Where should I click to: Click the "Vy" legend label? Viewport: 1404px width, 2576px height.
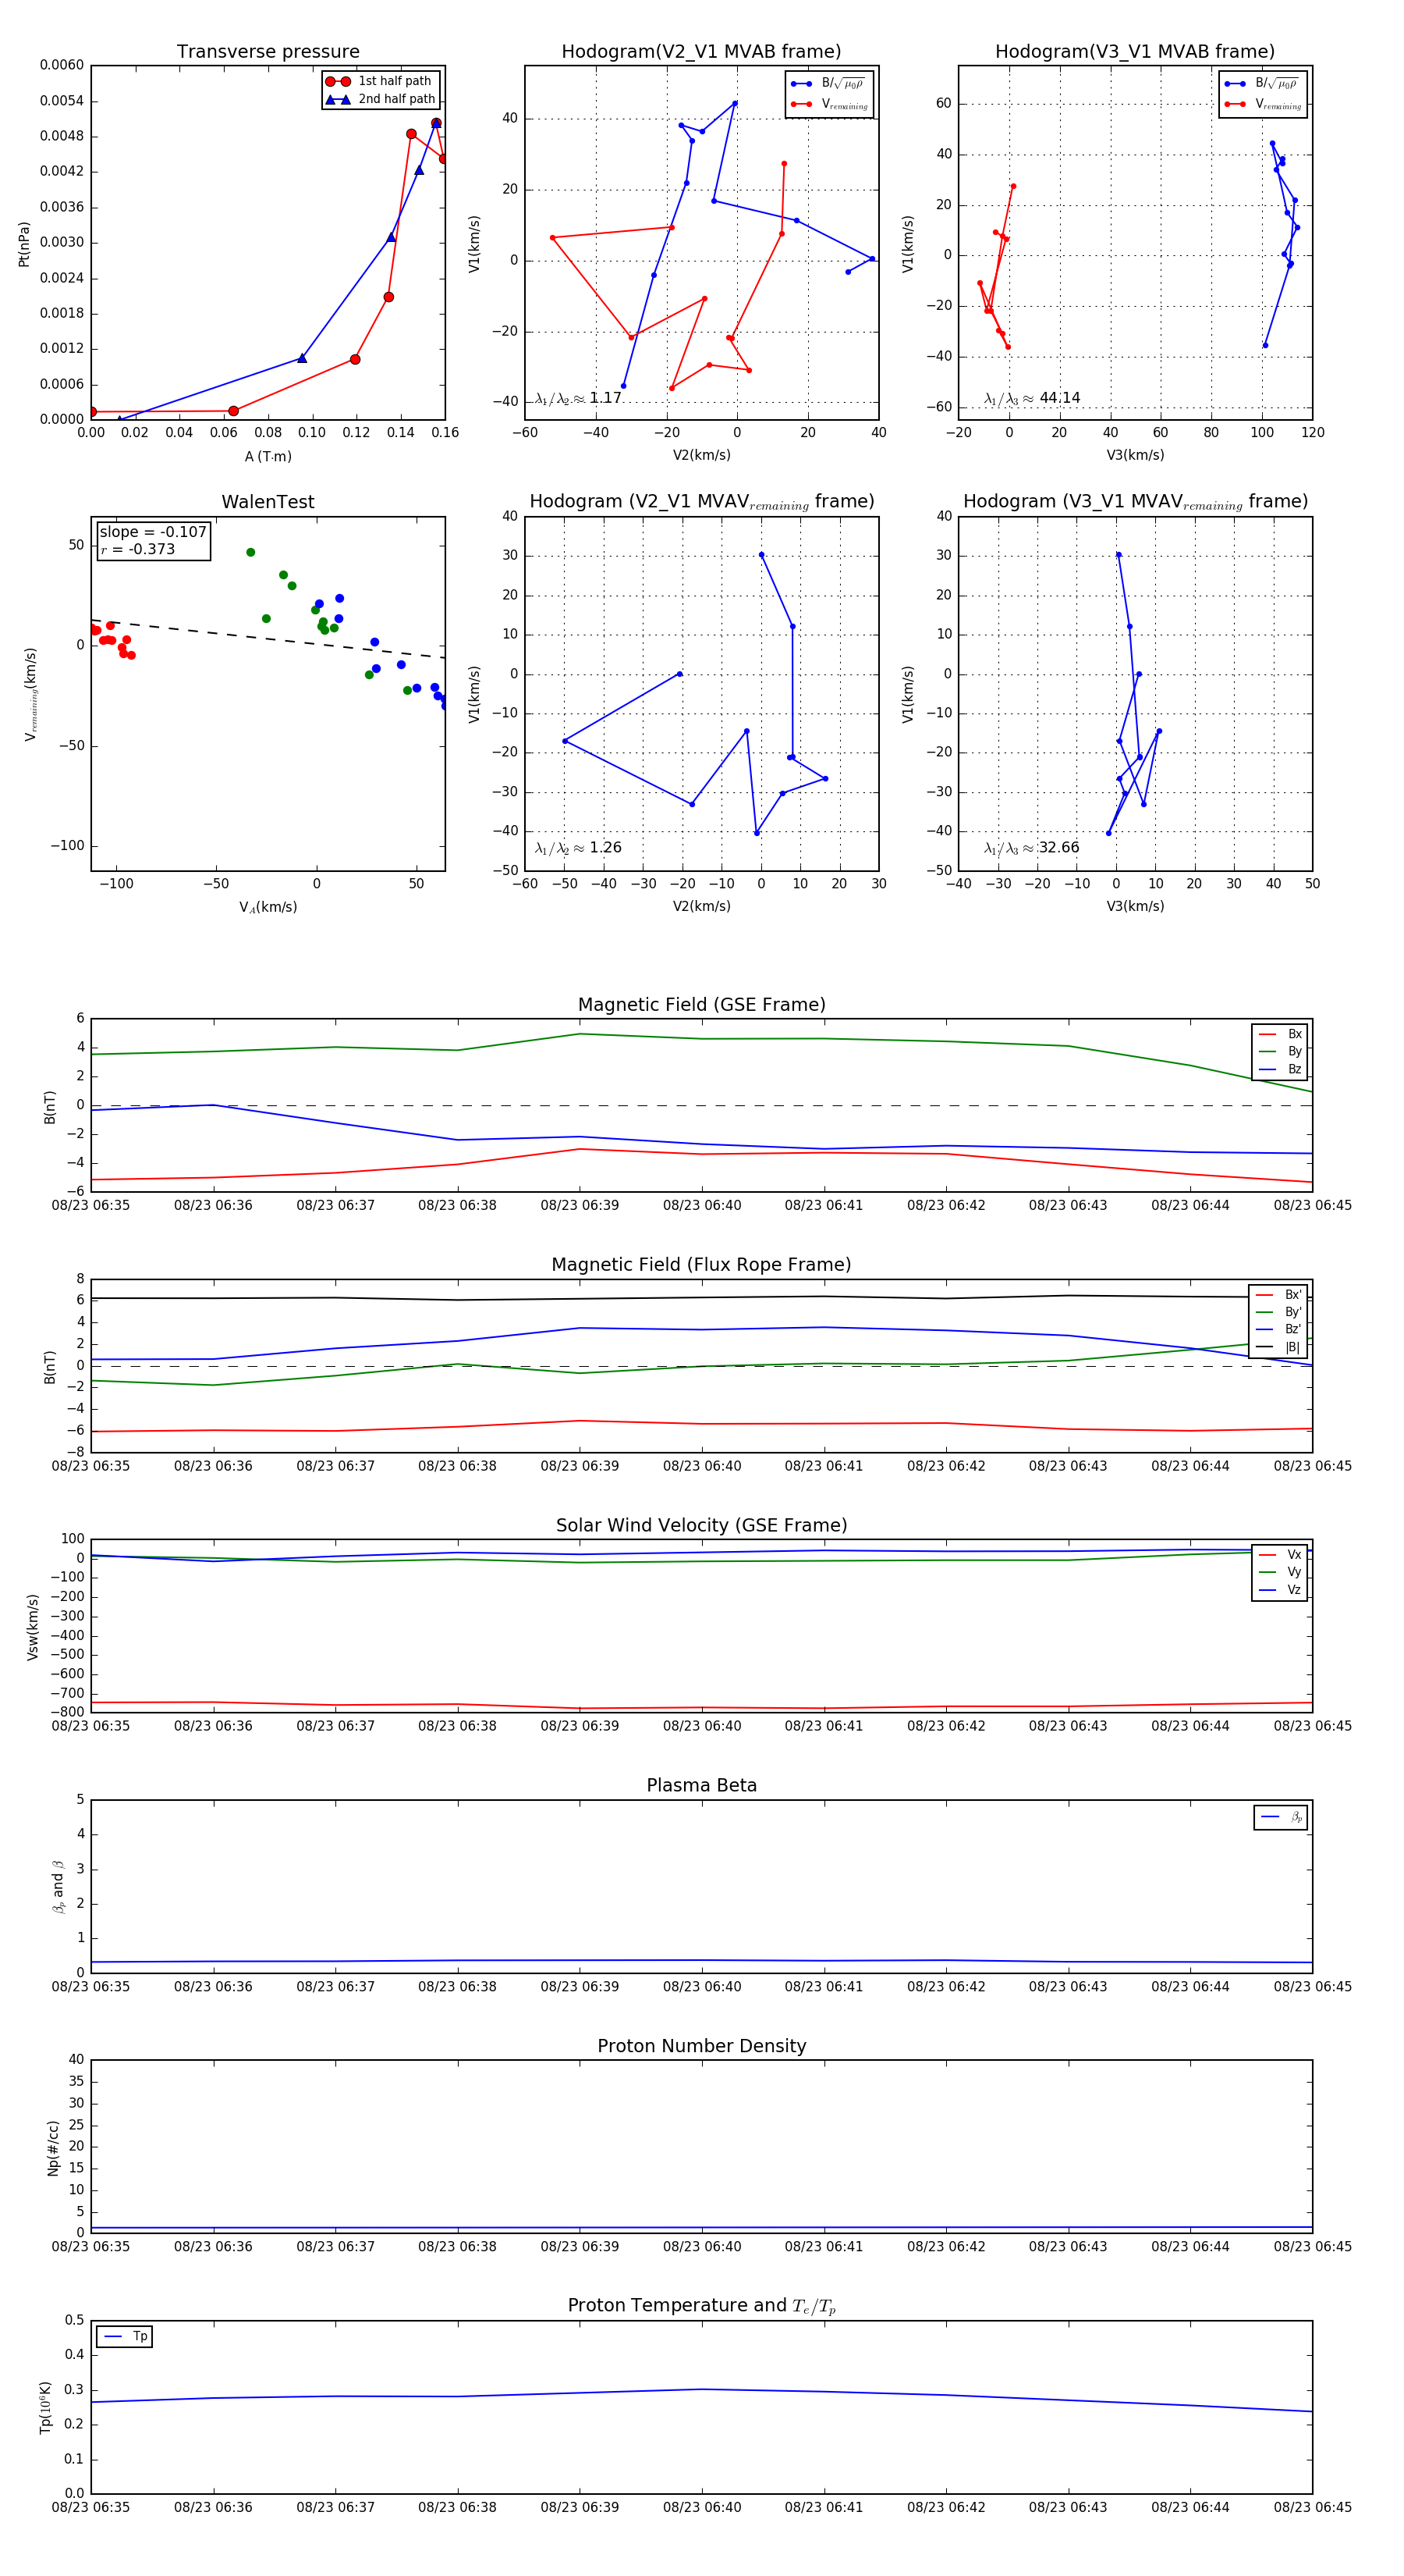tap(1294, 1572)
